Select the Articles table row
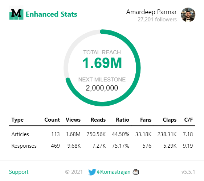The height and width of the screenshot is (181, 204). pos(102,134)
